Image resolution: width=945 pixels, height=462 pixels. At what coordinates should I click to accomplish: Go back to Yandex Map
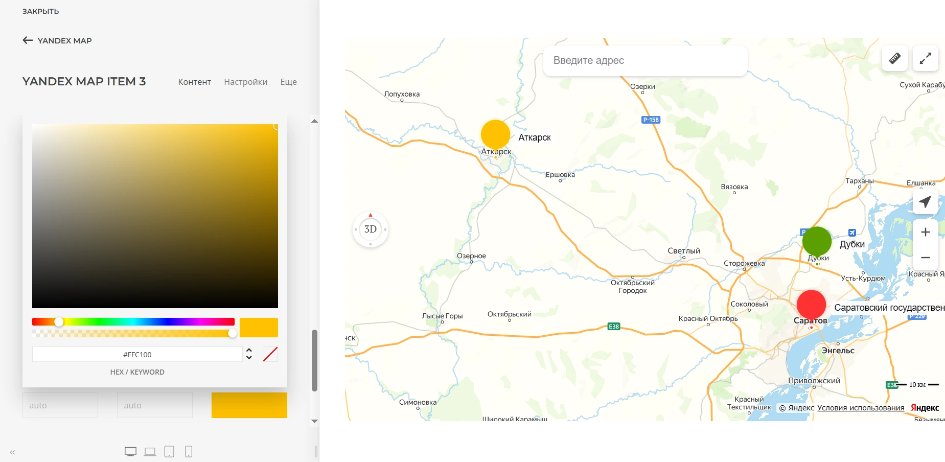(x=57, y=40)
